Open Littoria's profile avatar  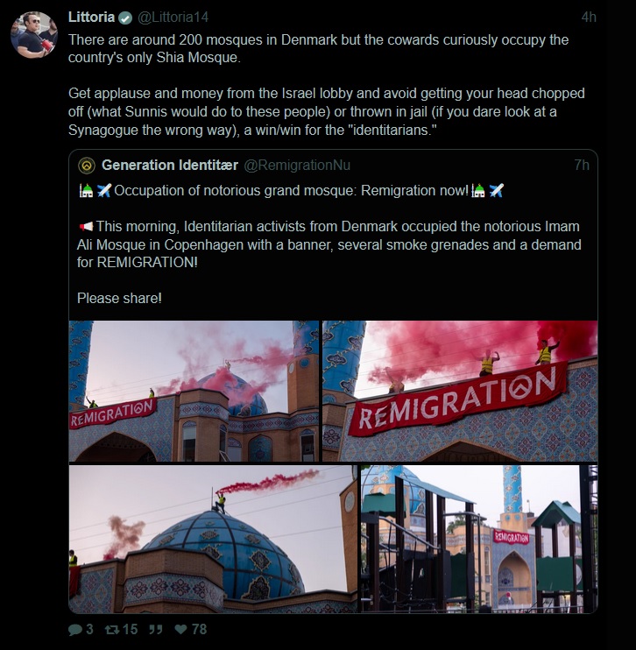click(x=33, y=34)
